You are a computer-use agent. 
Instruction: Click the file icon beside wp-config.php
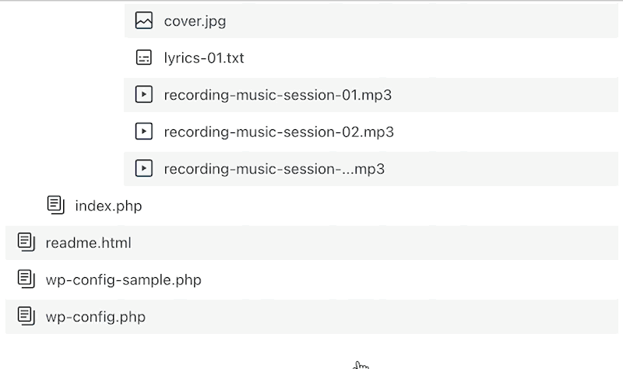(x=26, y=316)
